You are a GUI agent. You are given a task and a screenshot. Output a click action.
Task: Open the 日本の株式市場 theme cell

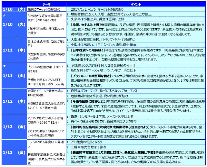[x=43, y=44]
